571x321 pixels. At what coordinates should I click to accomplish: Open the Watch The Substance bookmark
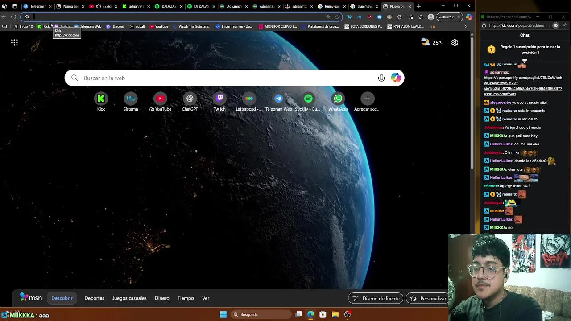tap(192, 26)
